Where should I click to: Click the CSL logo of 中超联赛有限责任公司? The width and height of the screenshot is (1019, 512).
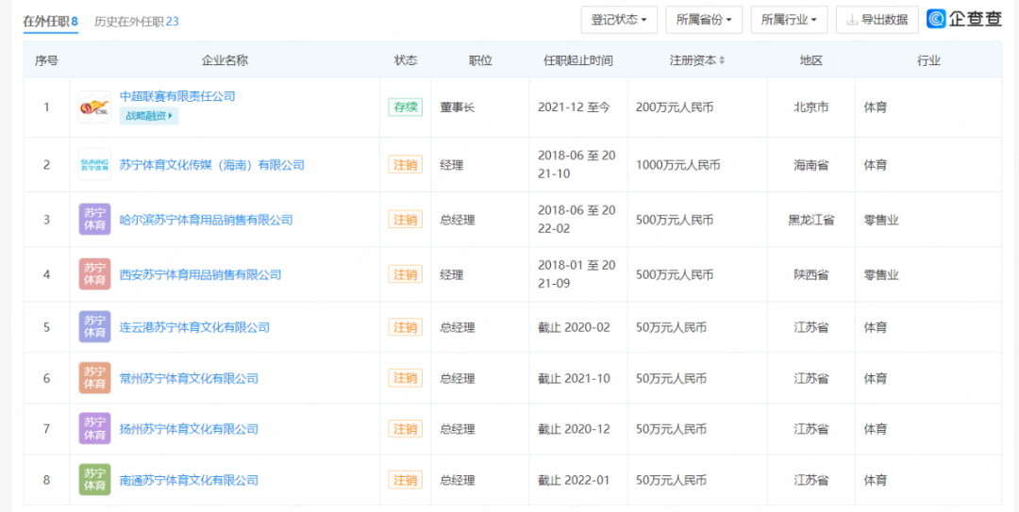point(95,107)
